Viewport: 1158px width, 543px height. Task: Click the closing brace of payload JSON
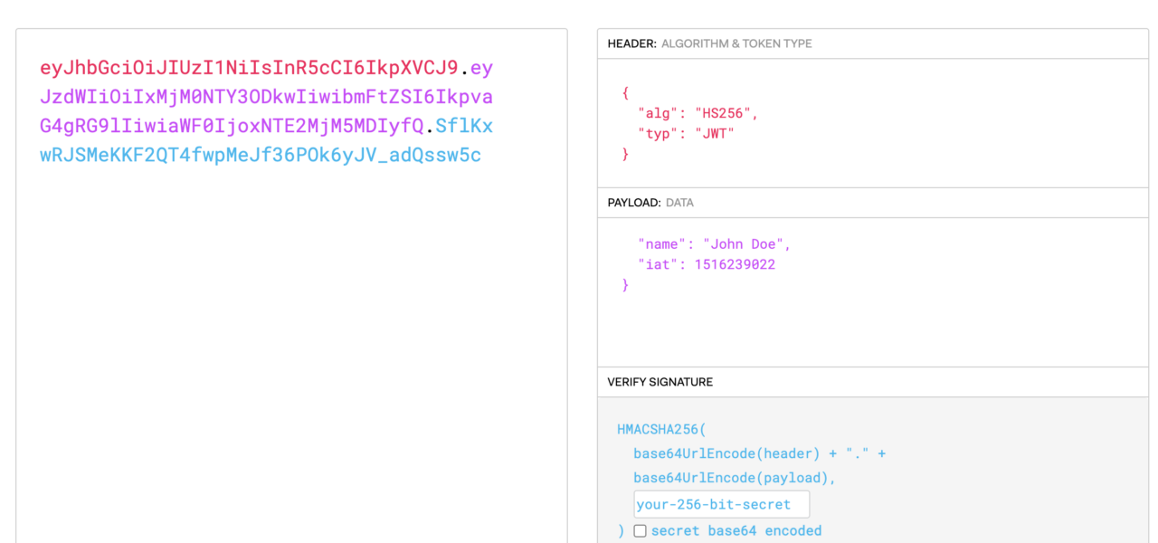pos(625,285)
